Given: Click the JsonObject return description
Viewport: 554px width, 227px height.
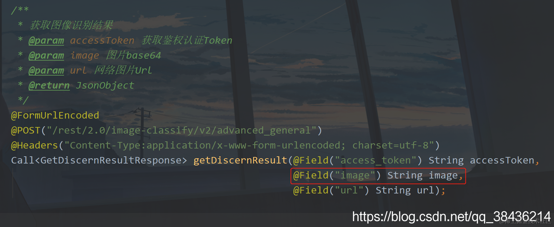Looking at the screenshot, I should pos(105,85).
